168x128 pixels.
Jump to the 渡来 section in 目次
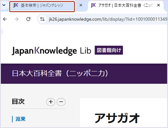pos(20,119)
